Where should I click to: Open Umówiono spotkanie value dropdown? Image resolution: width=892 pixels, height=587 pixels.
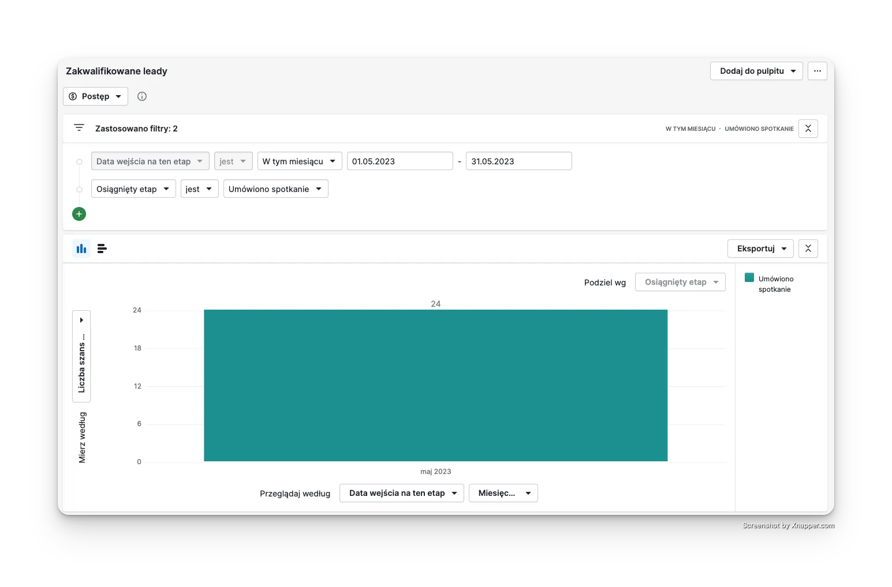pos(275,189)
